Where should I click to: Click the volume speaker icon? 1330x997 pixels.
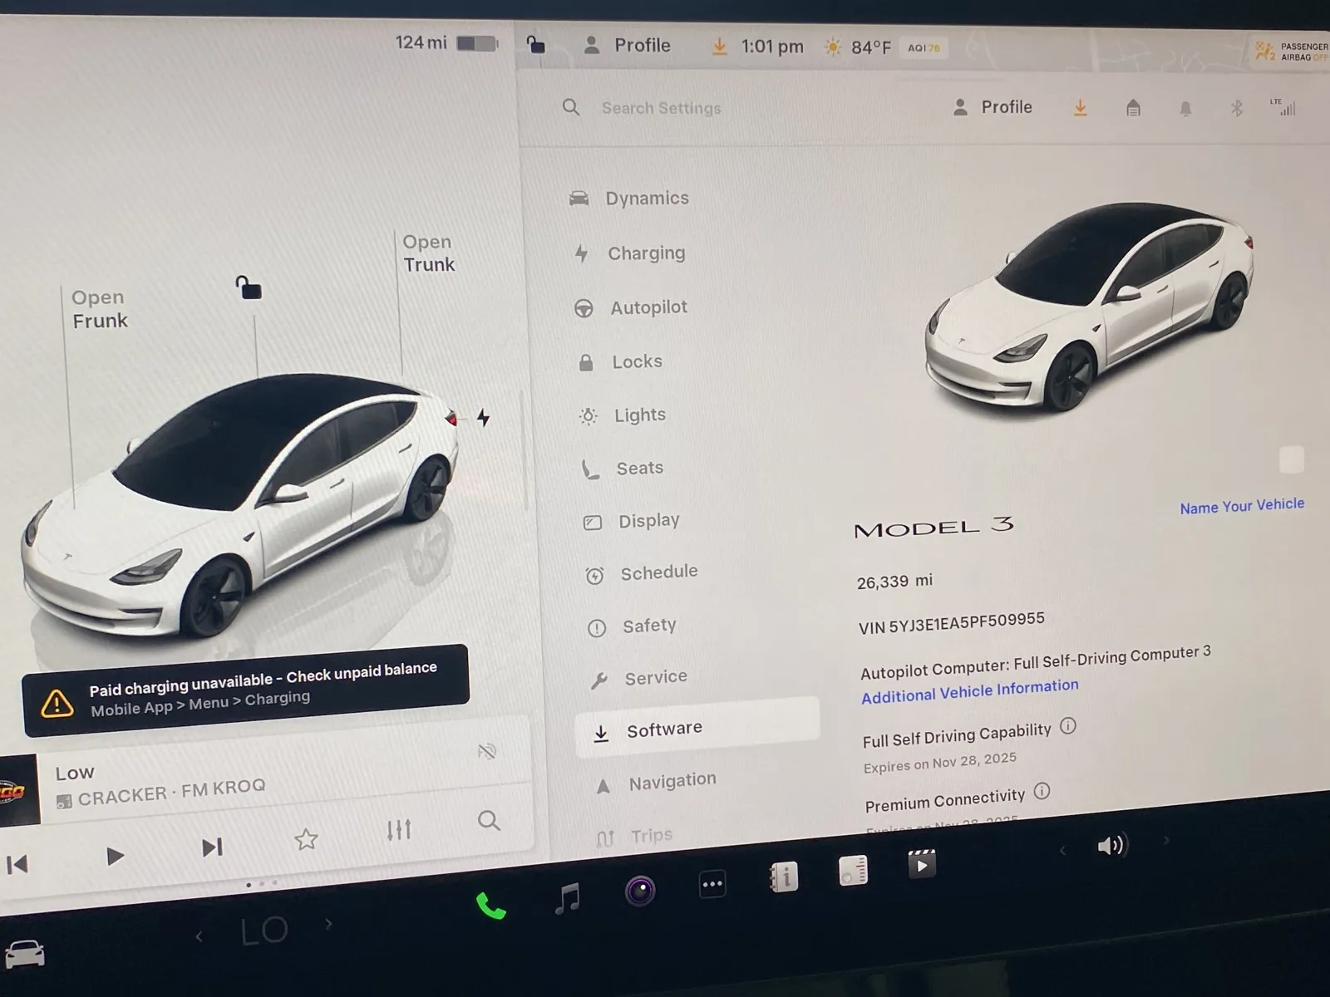point(1111,846)
